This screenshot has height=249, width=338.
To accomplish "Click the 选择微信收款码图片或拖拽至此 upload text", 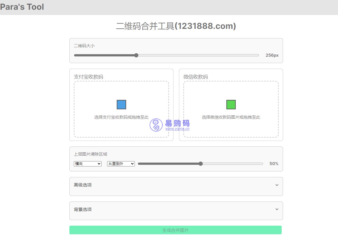I will point(231,117).
